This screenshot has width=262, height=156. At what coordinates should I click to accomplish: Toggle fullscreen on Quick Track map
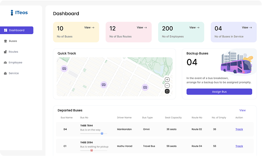point(167,91)
